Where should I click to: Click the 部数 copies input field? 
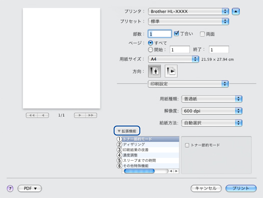pyautogui.click(x=160, y=34)
